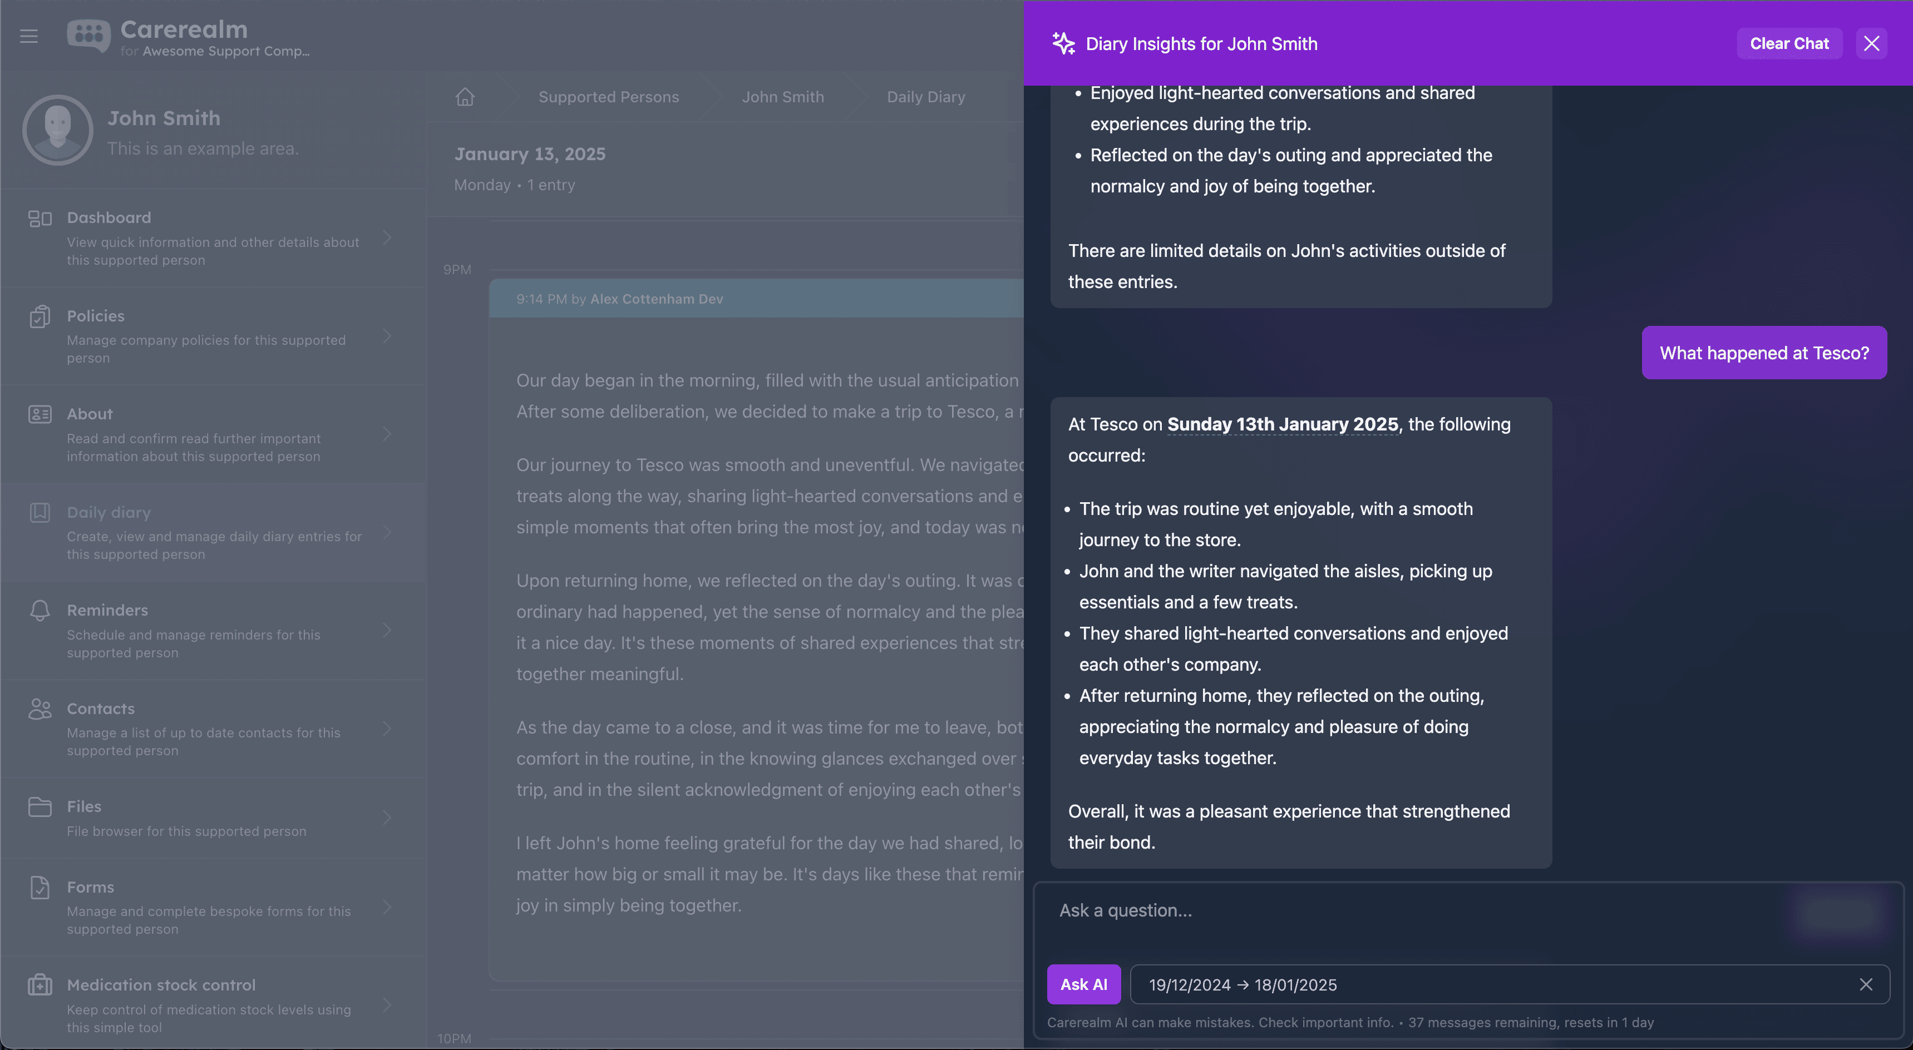The width and height of the screenshot is (1913, 1050).
Task: Click the sparkle icon in Diary Insights header
Action: 1063,43
